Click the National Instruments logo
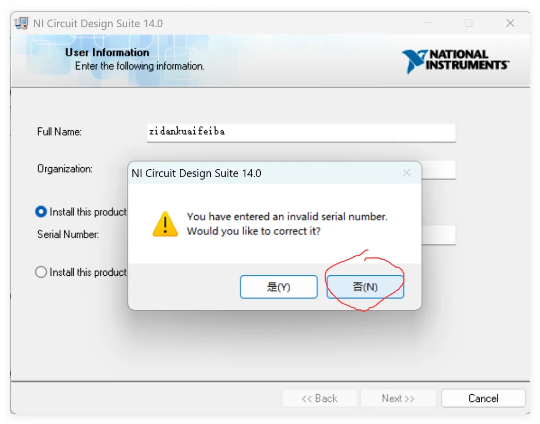Viewport: 540px width, 424px height. 455,61
